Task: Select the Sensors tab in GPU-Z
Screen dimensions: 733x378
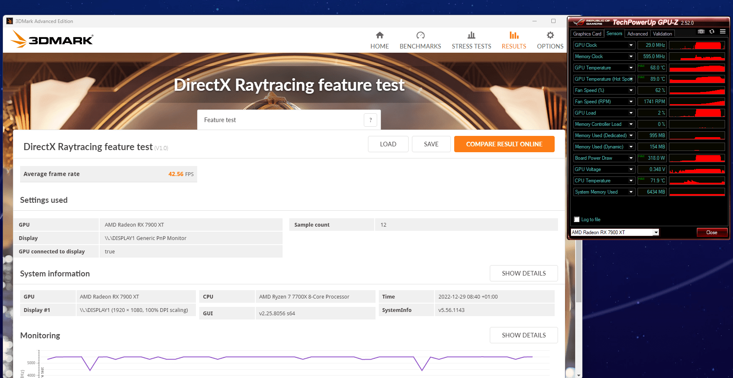Action: point(614,33)
